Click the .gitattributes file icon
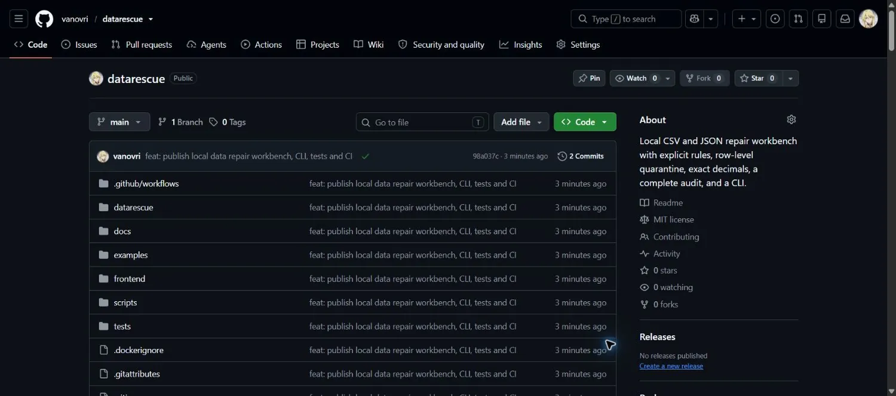 click(104, 375)
